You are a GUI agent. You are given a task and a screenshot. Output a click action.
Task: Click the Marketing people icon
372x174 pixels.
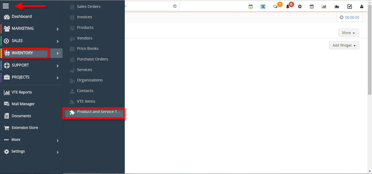pyautogui.click(x=7, y=29)
